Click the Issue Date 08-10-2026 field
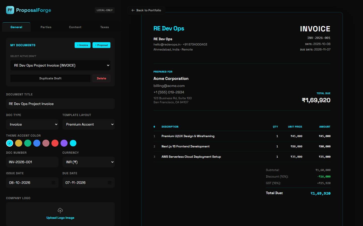 (x=32, y=183)
